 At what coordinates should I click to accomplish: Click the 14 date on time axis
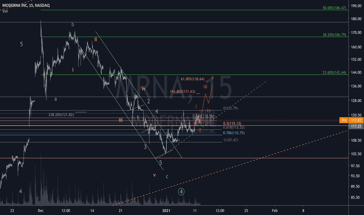[x=92, y=211]
